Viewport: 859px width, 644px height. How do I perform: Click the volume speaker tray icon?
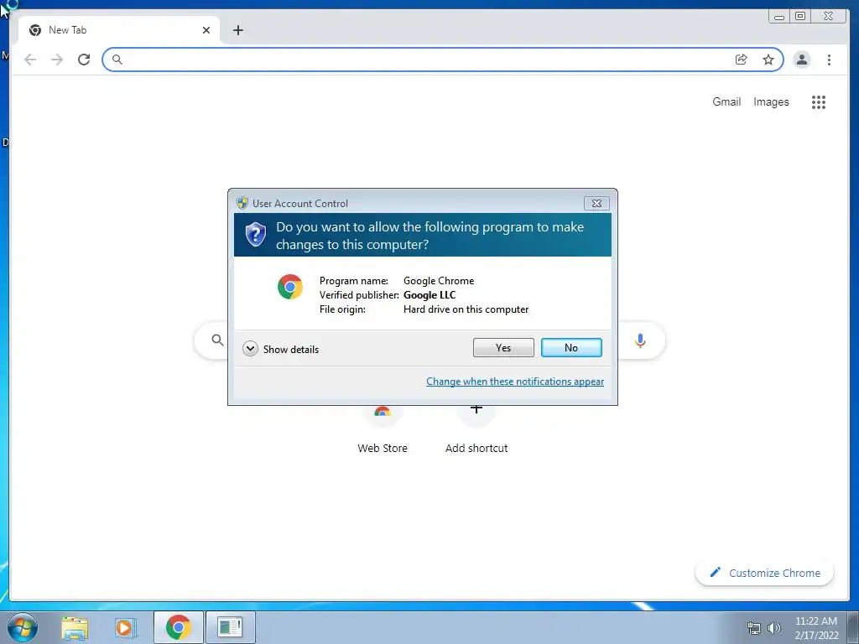pos(774,628)
